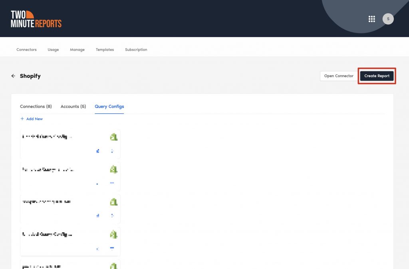Screen dimensions: 409x269
Task: Open the Templates navigation item
Action: point(105,50)
